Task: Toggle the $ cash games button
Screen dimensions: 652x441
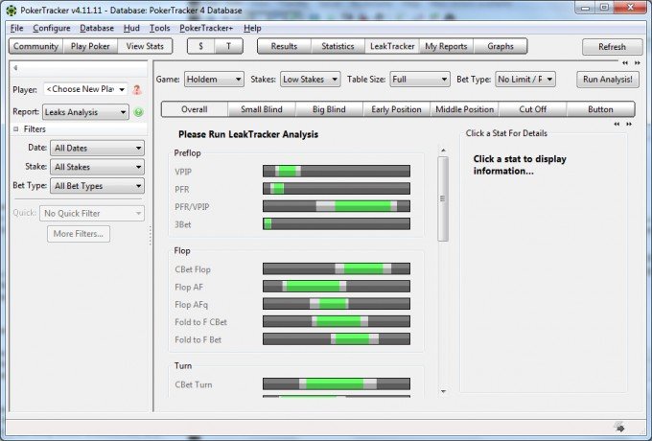Action: [200, 46]
